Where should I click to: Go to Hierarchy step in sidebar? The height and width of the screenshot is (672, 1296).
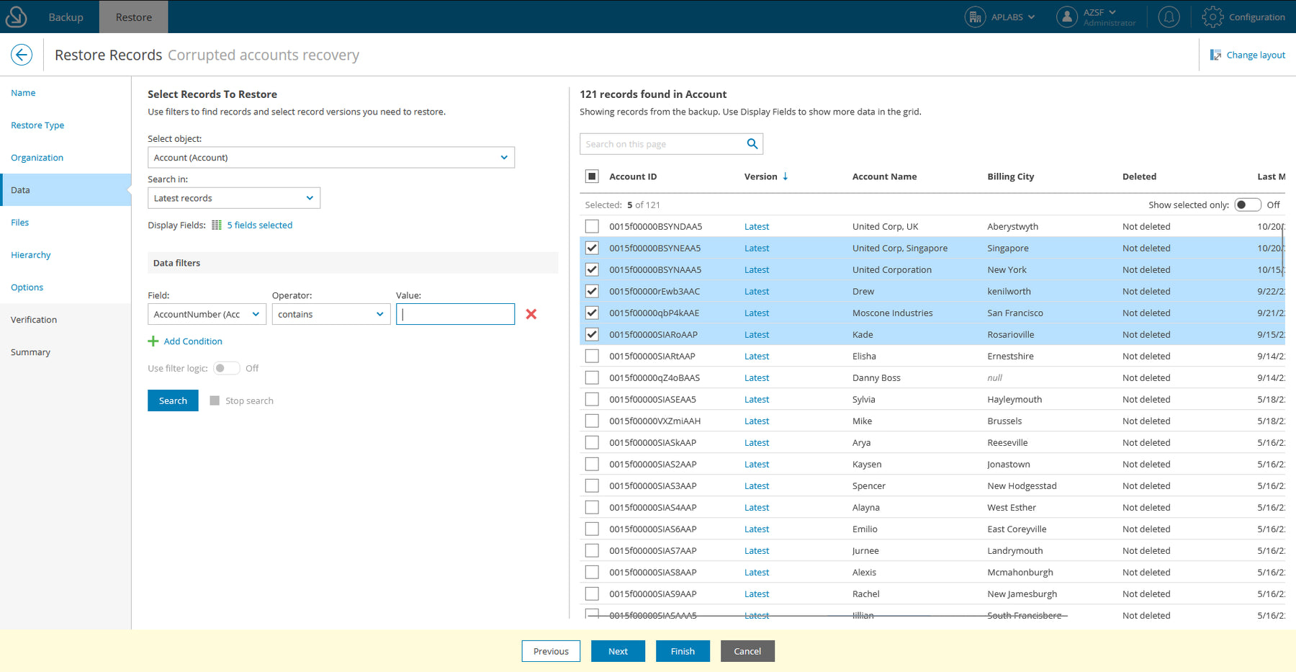pyautogui.click(x=31, y=255)
